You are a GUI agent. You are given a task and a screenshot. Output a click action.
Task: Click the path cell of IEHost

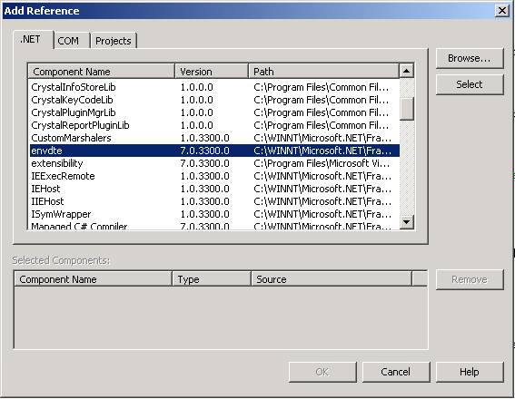322,189
